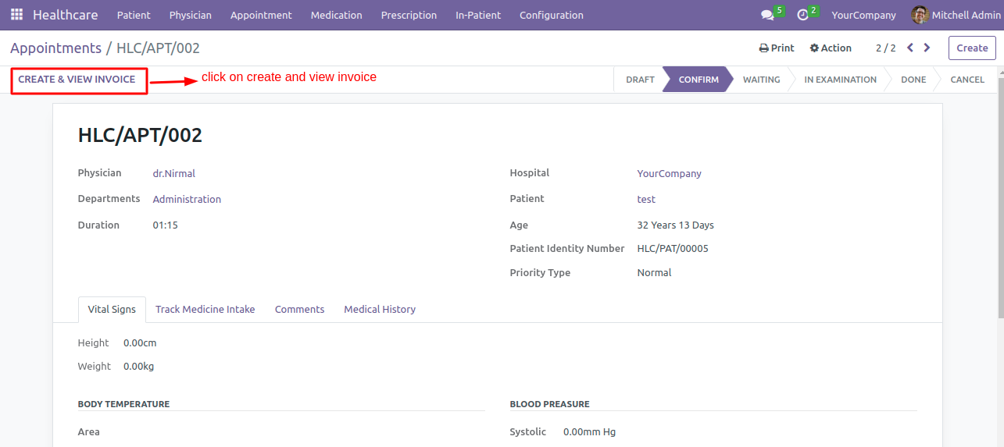Click height value 0.00cm
This screenshot has width=1004, height=447.
140,342
